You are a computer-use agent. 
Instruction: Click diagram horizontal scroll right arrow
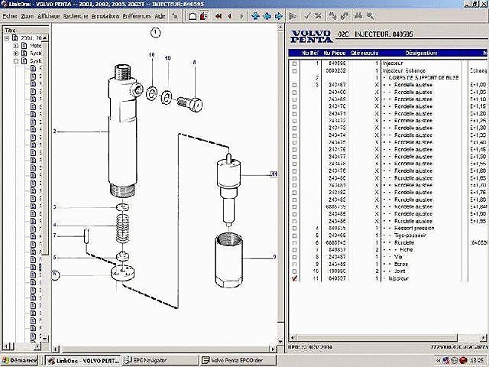pos(274,349)
